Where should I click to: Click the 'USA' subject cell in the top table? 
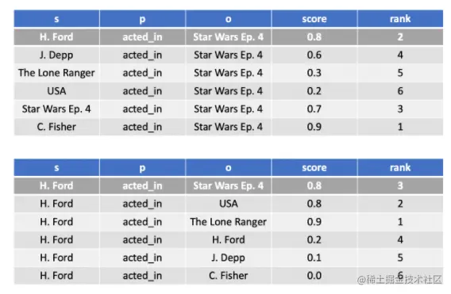(56, 91)
